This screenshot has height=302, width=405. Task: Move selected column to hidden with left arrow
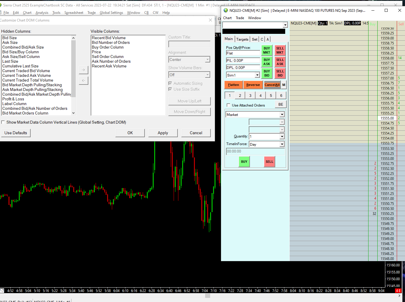click(x=84, y=80)
